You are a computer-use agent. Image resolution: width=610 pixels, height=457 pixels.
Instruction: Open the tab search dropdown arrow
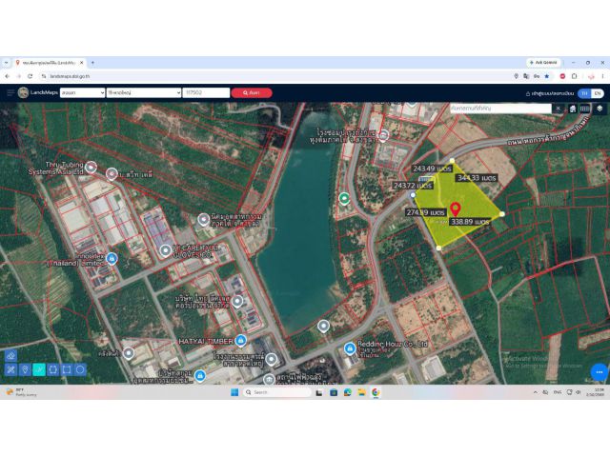coord(6,63)
